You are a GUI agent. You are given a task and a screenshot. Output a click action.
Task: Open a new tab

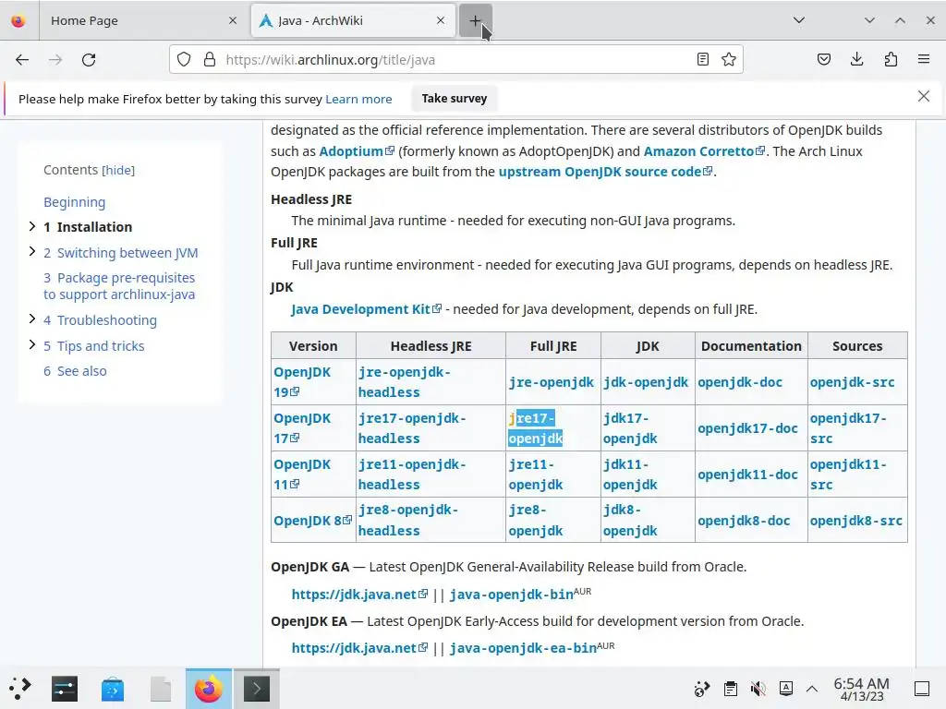click(476, 20)
